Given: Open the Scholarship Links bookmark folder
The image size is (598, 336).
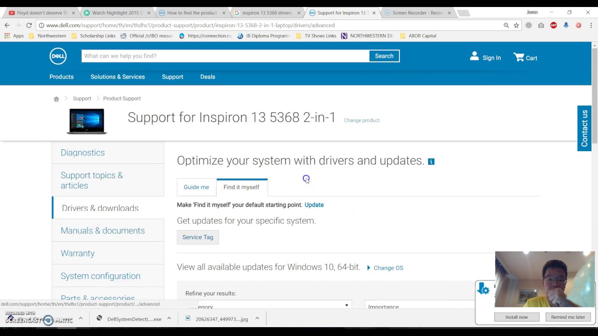Looking at the screenshot, I should (x=93, y=35).
